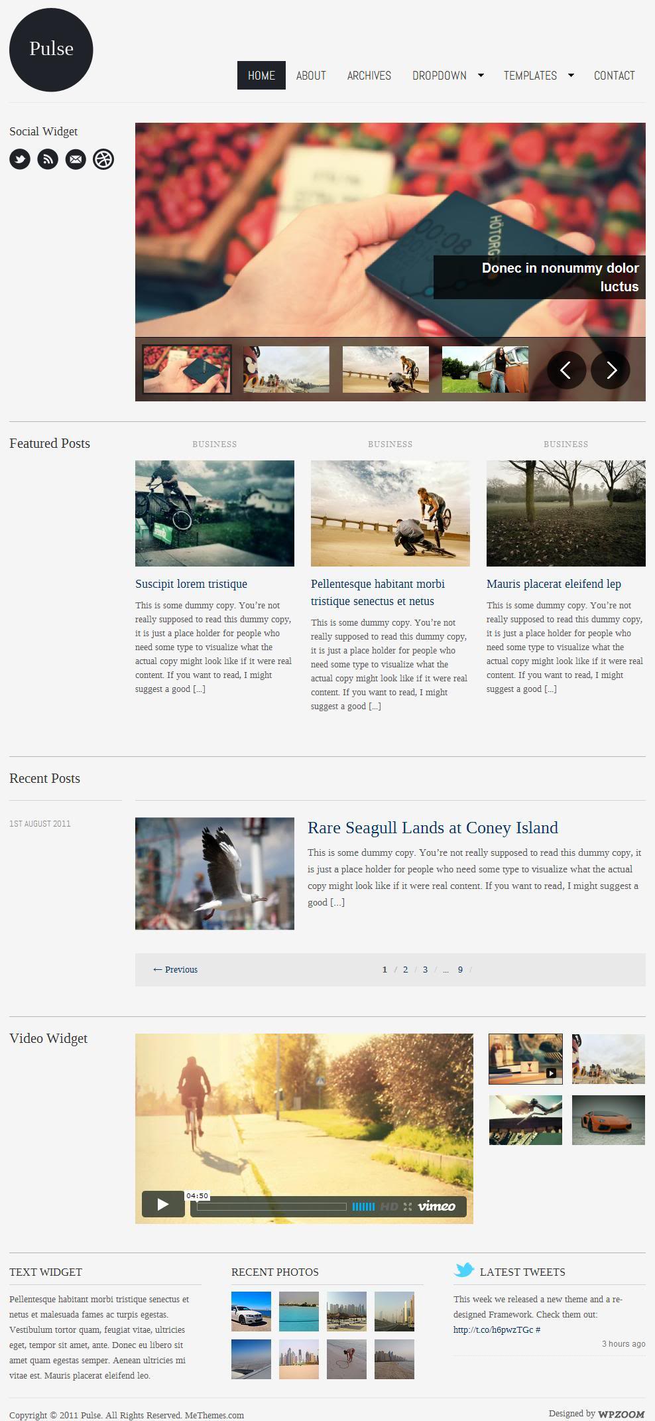655x1421 pixels.
Task: Open the Contact page
Action: tap(615, 76)
